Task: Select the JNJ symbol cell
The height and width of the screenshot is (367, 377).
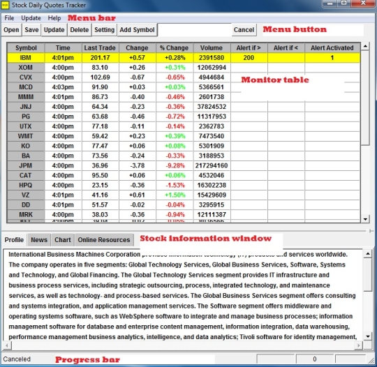Action: click(x=26, y=107)
